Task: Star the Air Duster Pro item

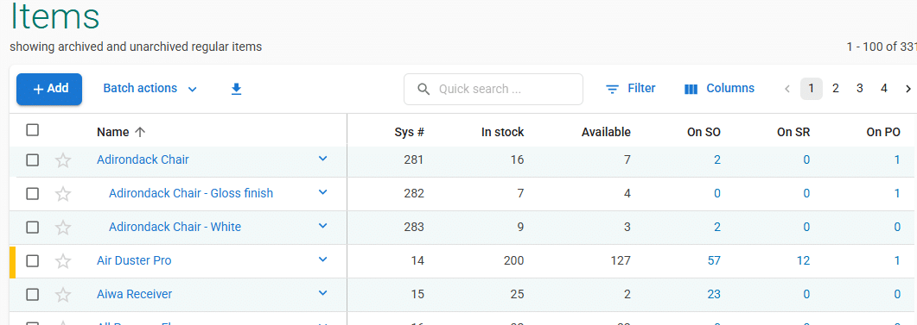Action: pyautogui.click(x=62, y=261)
